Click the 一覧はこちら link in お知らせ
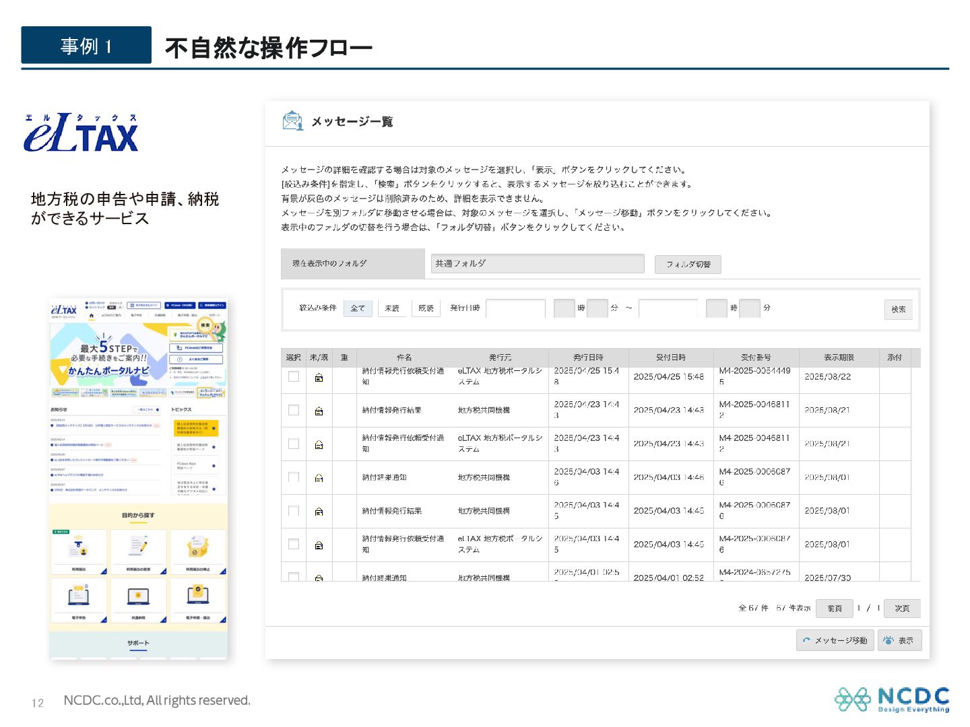The image size is (970, 727). pos(148,409)
